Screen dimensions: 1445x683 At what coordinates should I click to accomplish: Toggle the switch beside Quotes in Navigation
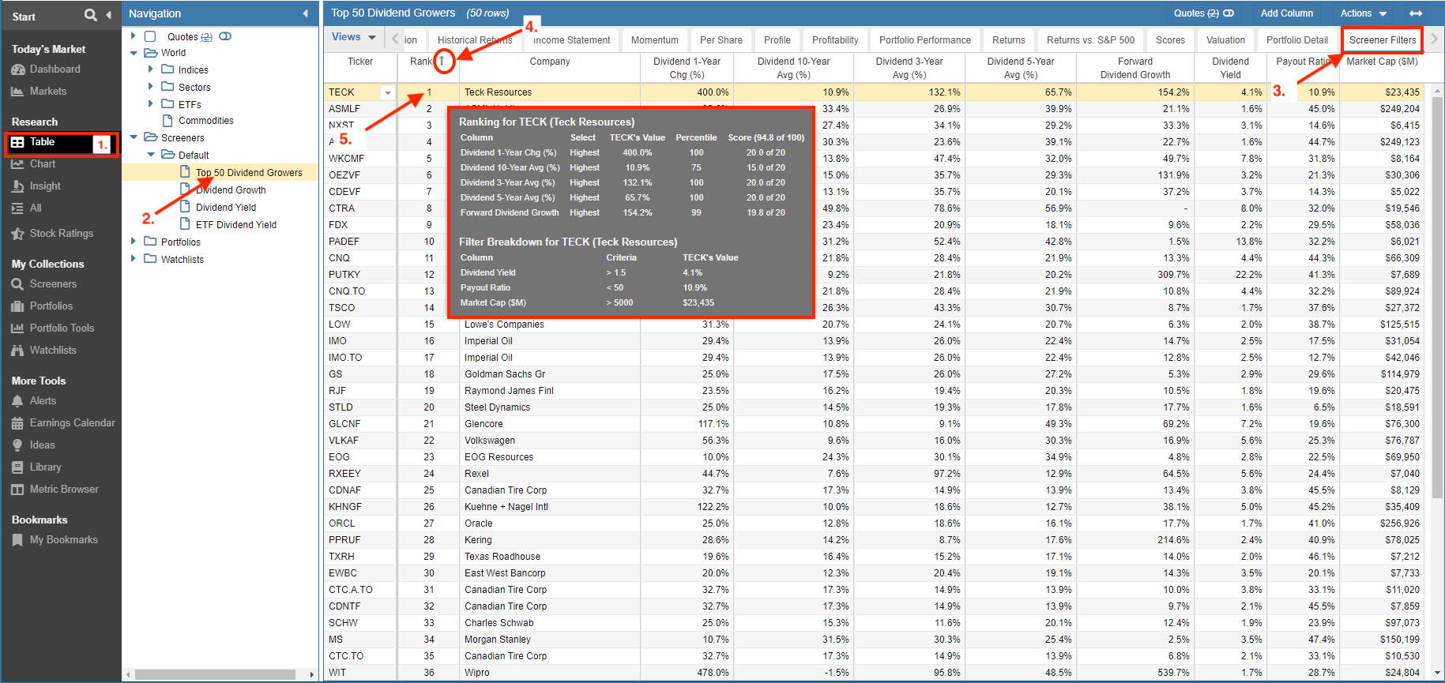[225, 36]
